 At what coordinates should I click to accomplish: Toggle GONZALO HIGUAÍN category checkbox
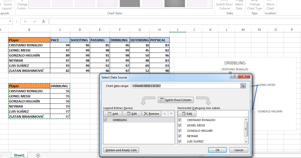[x=180, y=130]
